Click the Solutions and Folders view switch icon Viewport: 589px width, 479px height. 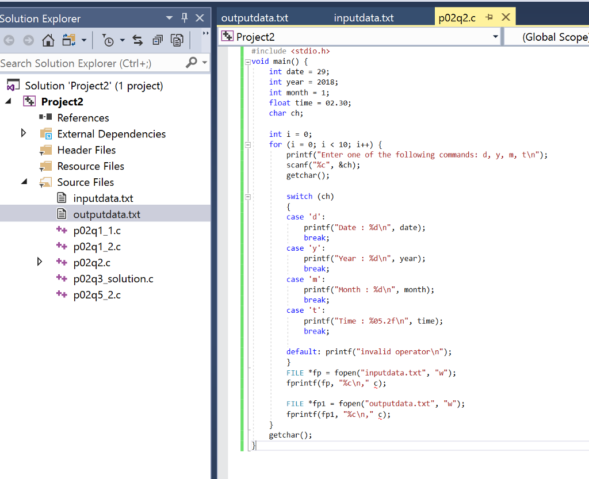click(x=69, y=41)
